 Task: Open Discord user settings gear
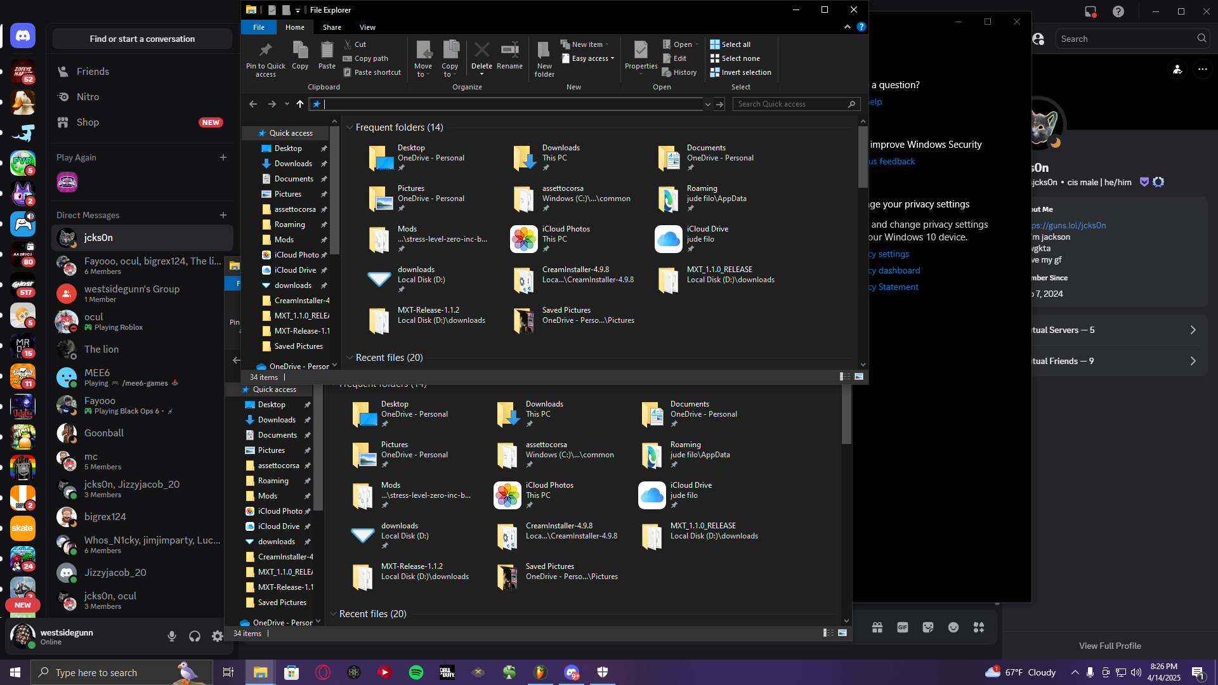(218, 636)
